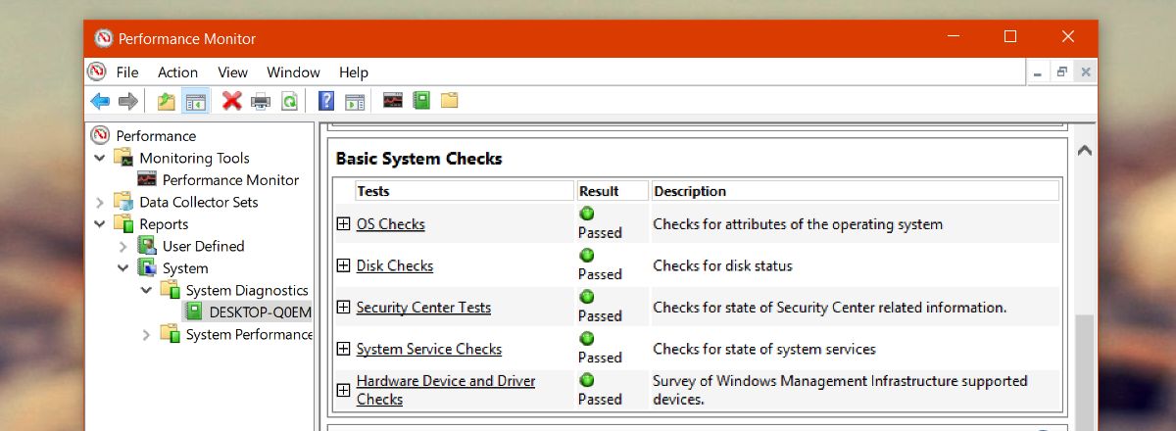Select Performance Monitor under Monitoring Tools
Screen dimensions: 1176x431
pos(230,180)
